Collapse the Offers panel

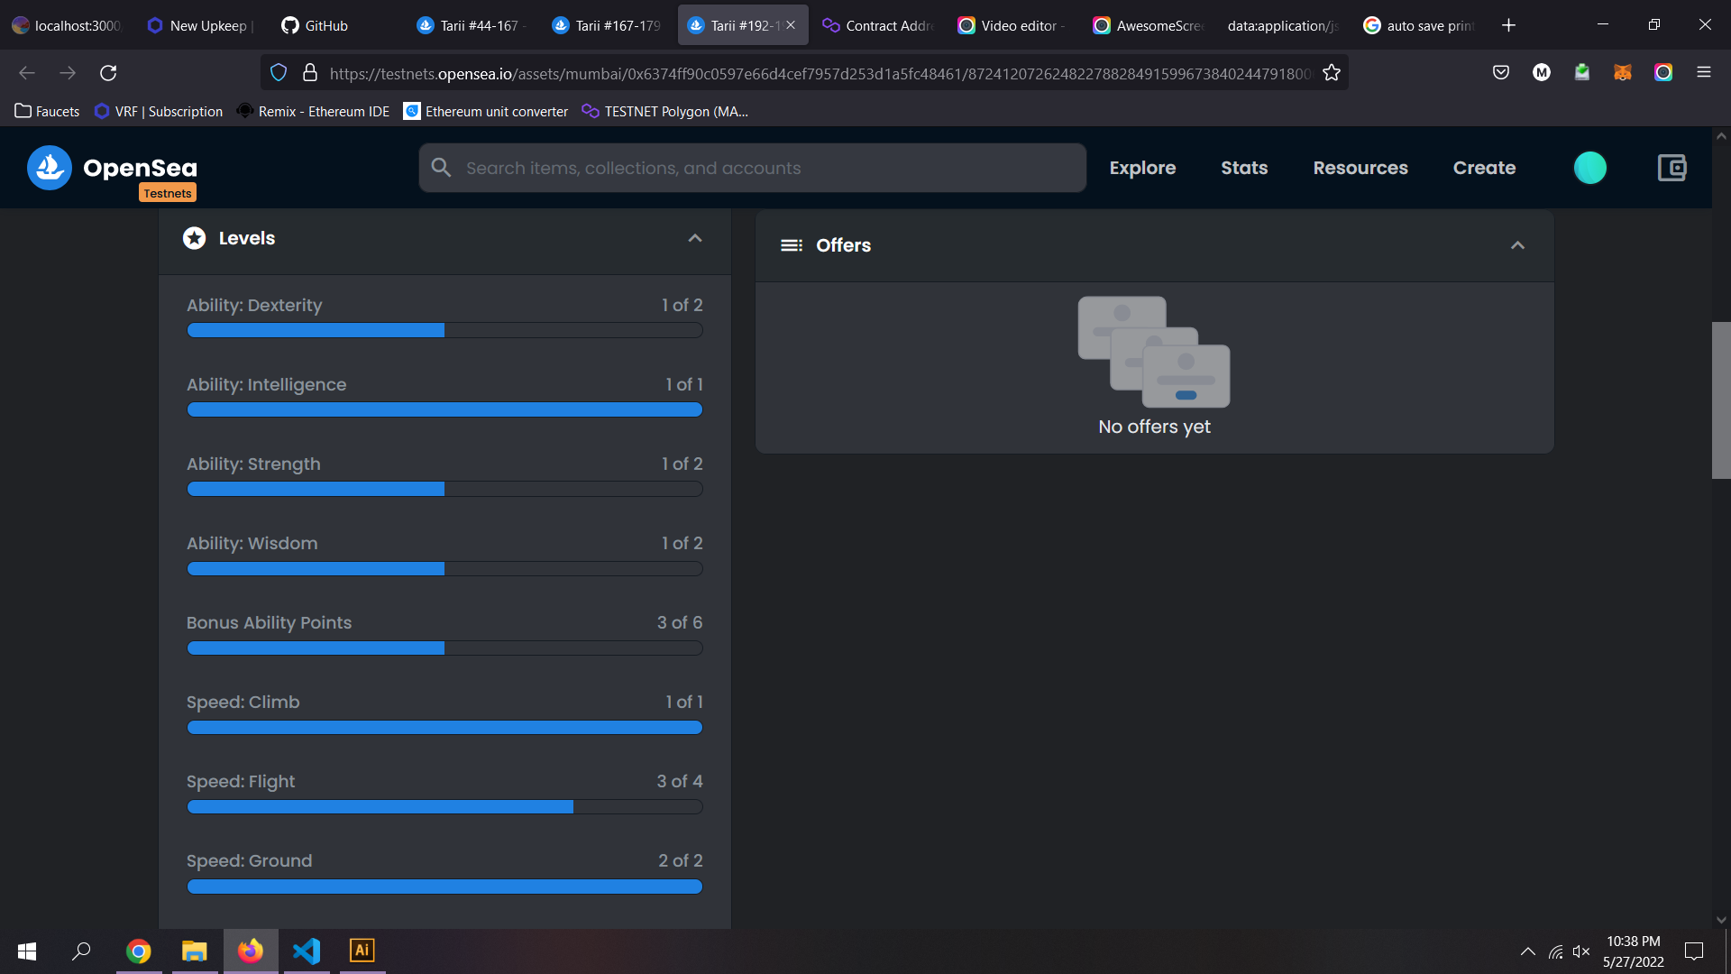pyautogui.click(x=1517, y=245)
